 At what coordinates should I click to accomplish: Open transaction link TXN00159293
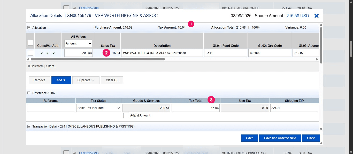tap(88, 152)
